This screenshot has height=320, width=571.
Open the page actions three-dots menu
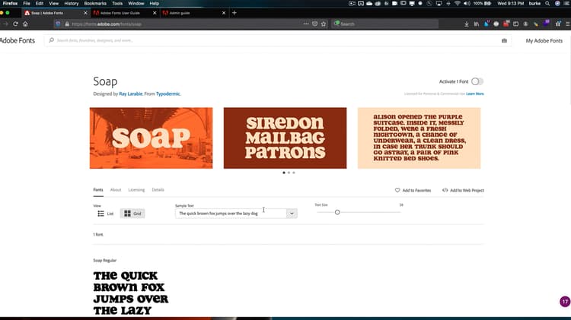(306, 24)
